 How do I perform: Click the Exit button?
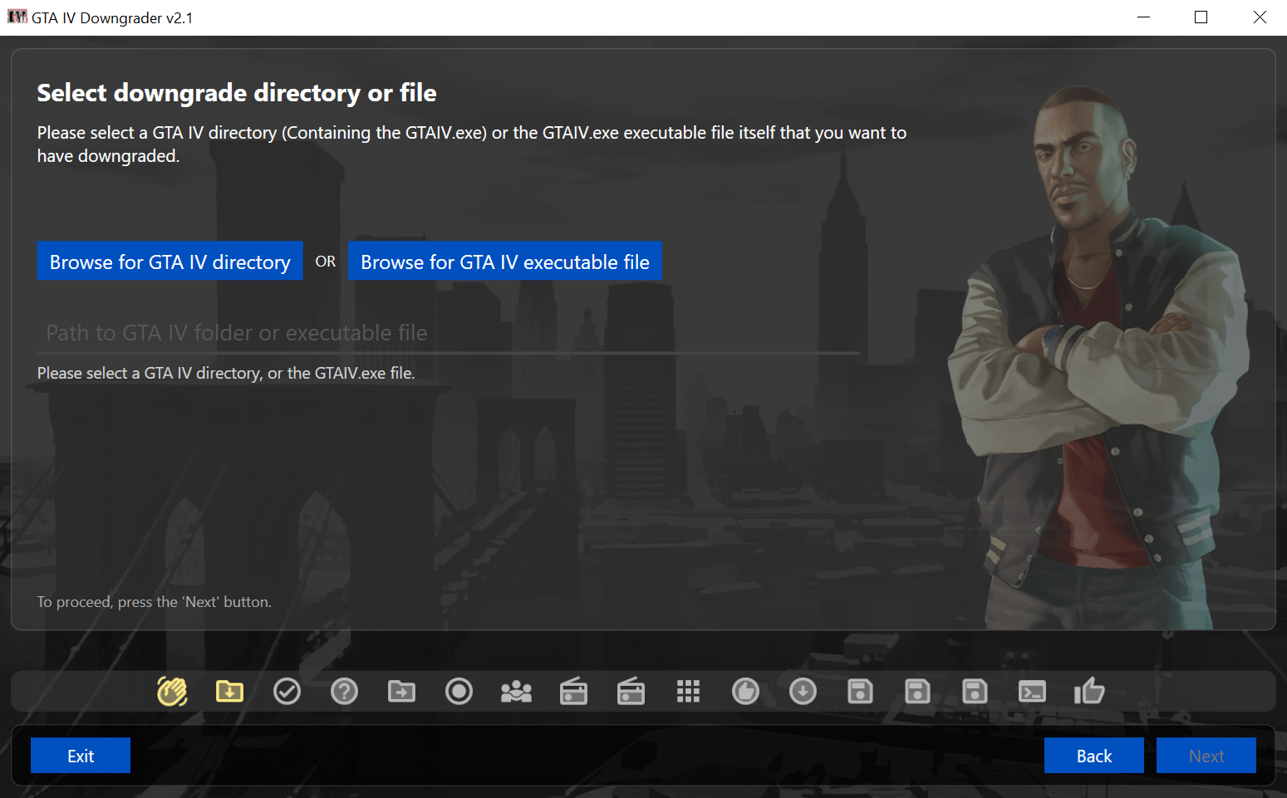tap(81, 756)
